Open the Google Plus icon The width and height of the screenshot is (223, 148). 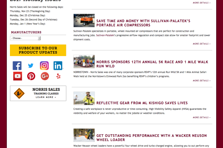click(45, 76)
